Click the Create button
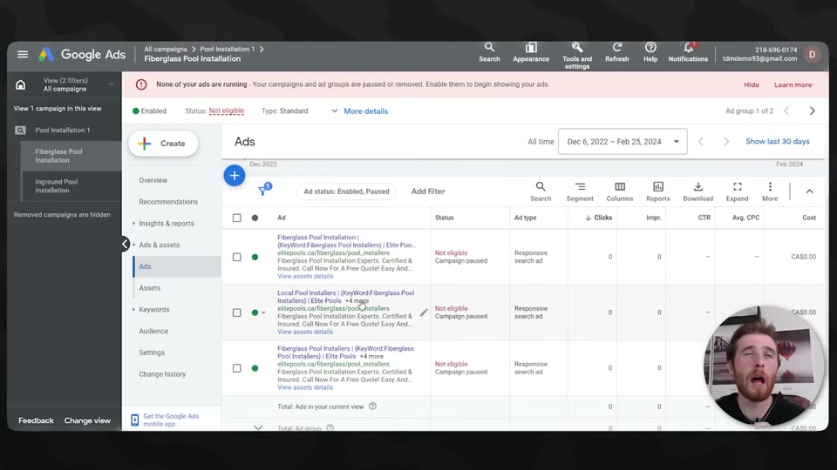 coord(163,144)
